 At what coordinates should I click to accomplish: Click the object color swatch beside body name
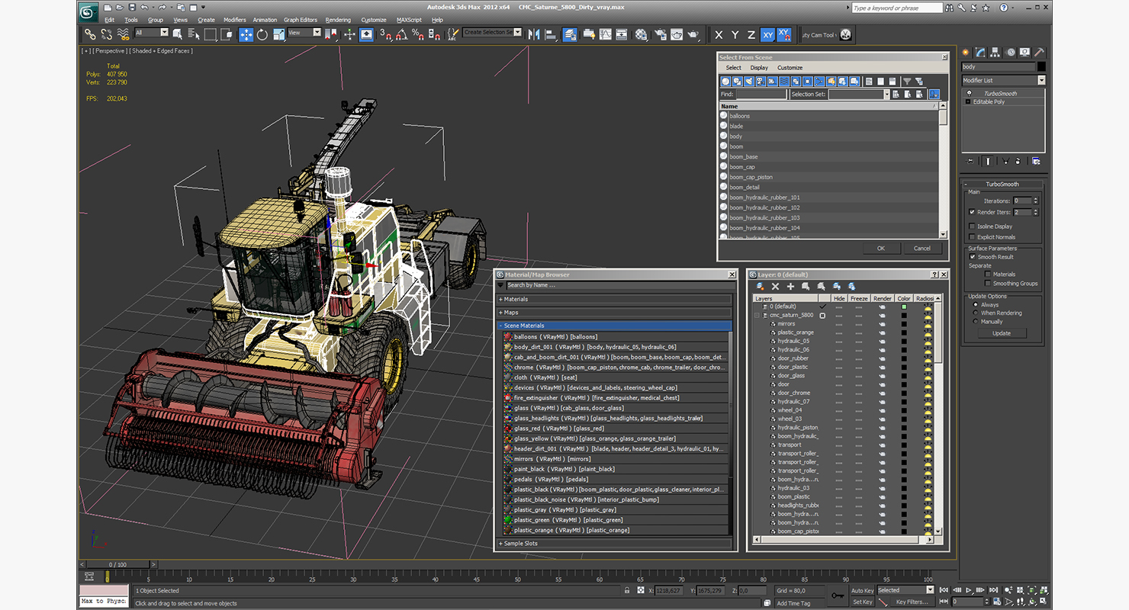pos(1041,67)
